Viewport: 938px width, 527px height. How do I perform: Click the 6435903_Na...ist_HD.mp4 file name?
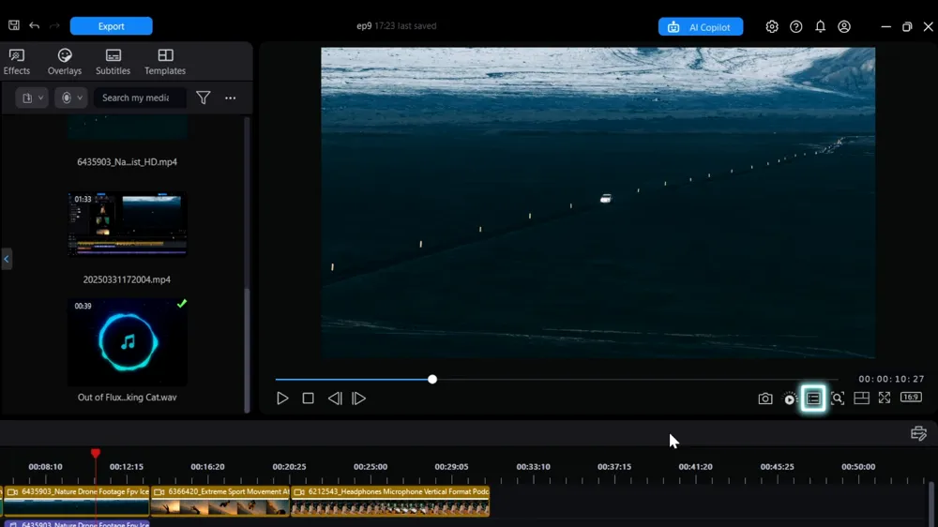tap(127, 162)
